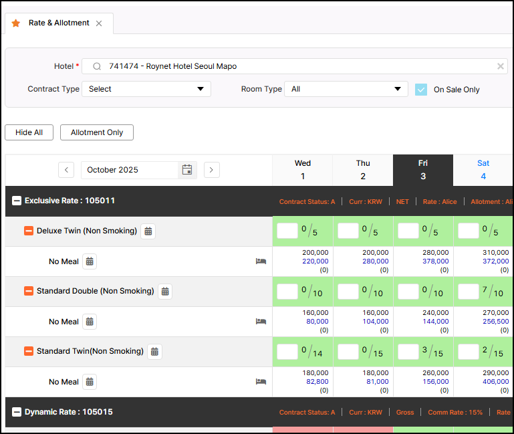Go to the next month
Image resolution: width=514 pixels, height=434 pixels.
point(211,170)
